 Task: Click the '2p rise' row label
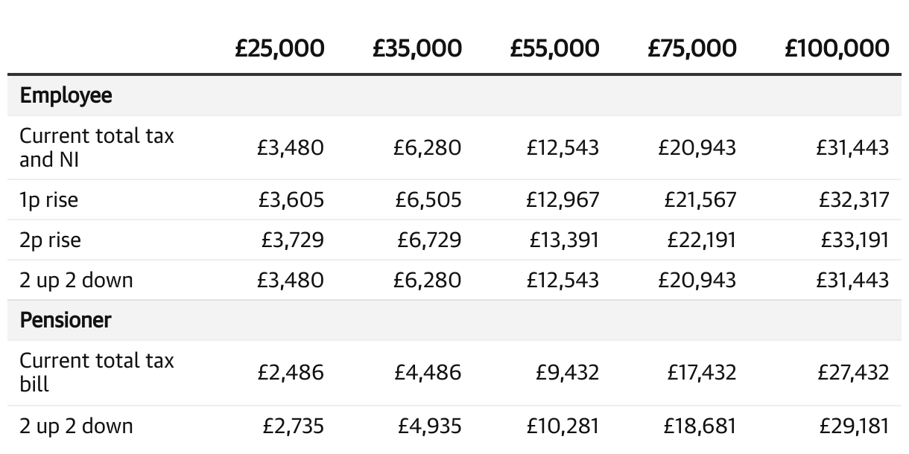50,240
